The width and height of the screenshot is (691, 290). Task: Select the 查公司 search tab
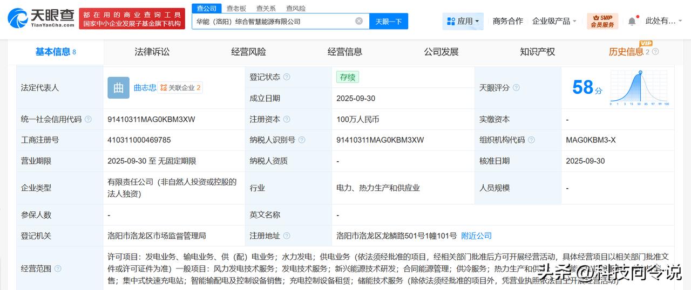click(x=206, y=8)
